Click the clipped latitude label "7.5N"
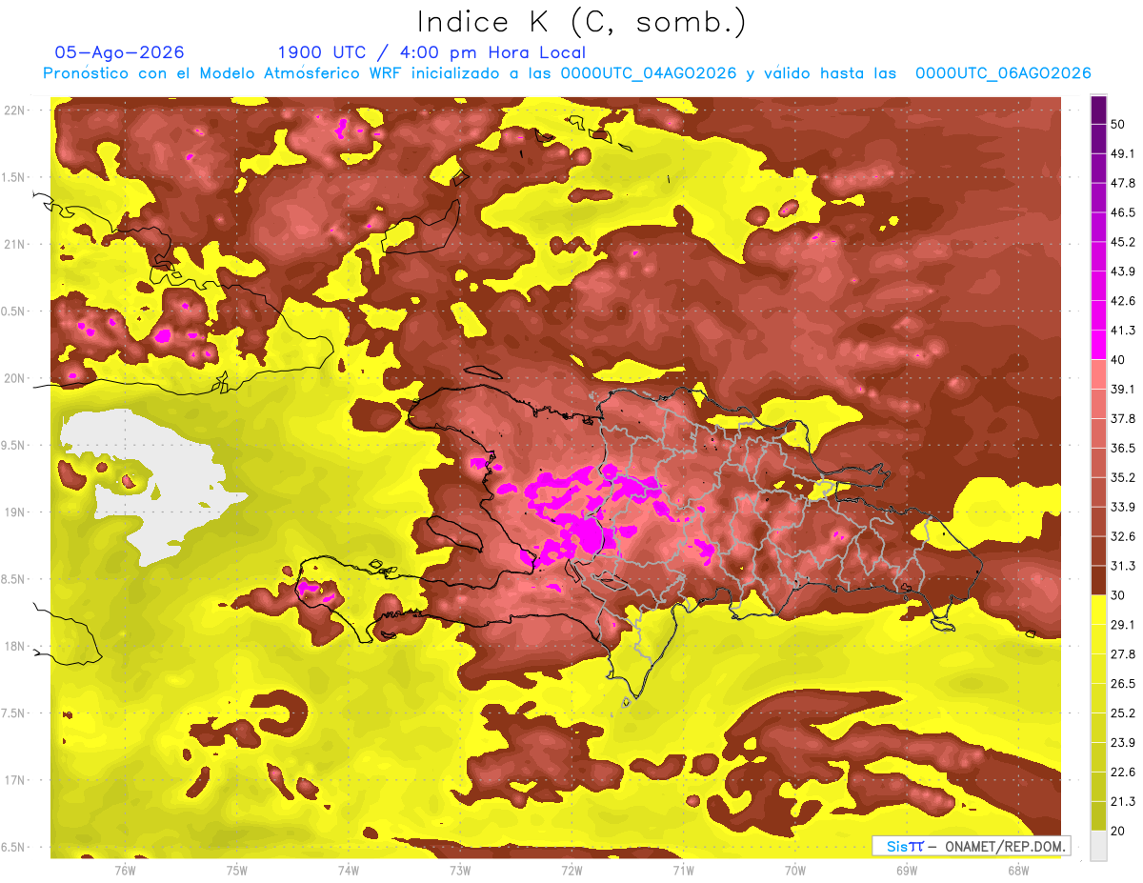This screenshot has width=1143, height=883. (14, 713)
